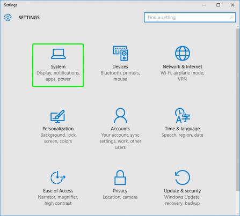Click the Network & Internet label
240x216 pixels.
[183, 66]
